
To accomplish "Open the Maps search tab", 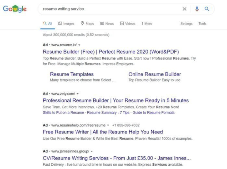I will click(x=87, y=23).
